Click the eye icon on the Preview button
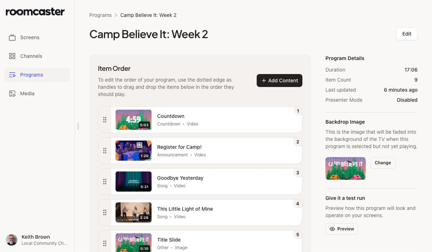Screen dimensions: 432x252 [x=332, y=229]
